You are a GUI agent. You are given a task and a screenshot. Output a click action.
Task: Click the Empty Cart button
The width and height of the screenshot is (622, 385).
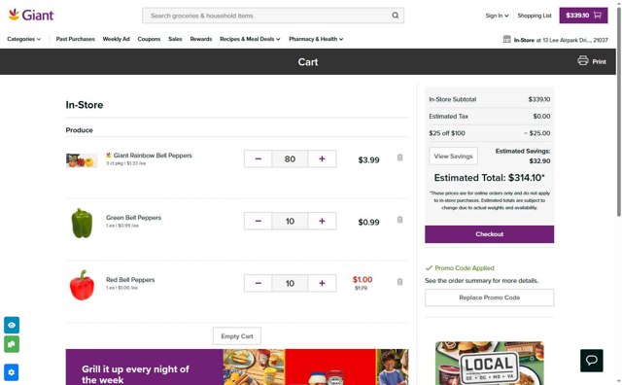pyautogui.click(x=237, y=336)
